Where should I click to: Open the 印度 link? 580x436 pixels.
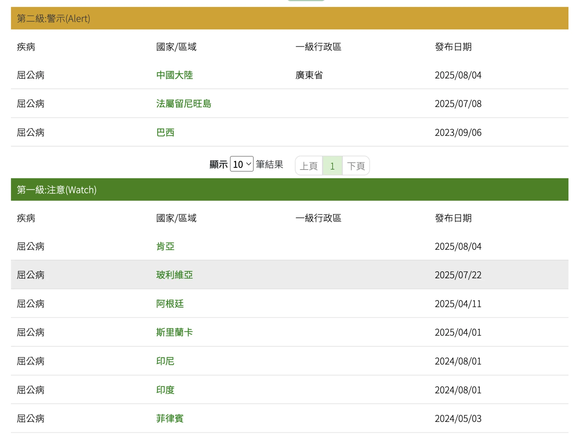click(165, 390)
